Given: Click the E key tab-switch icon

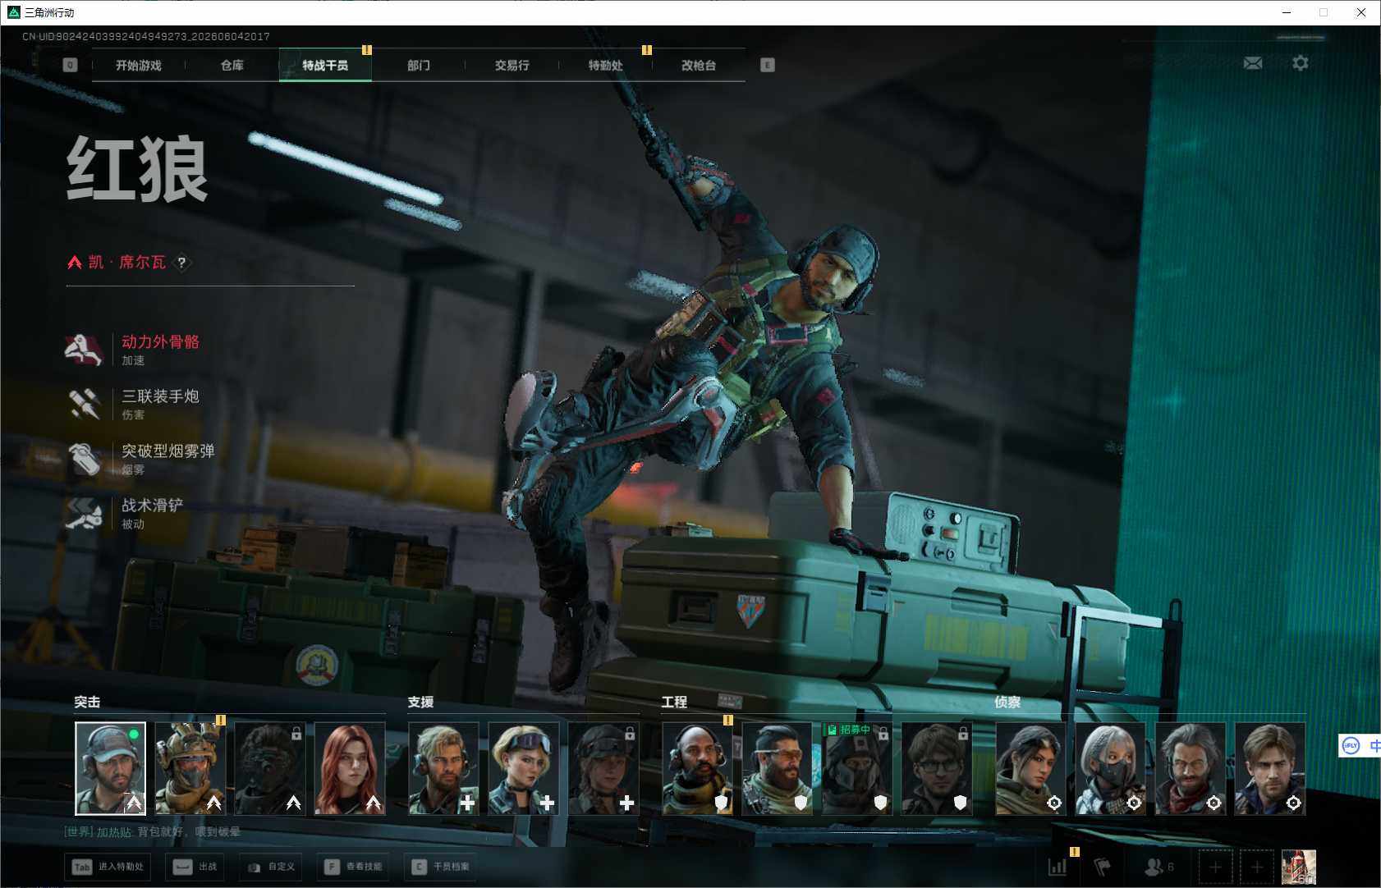Looking at the screenshot, I should coord(768,65).
